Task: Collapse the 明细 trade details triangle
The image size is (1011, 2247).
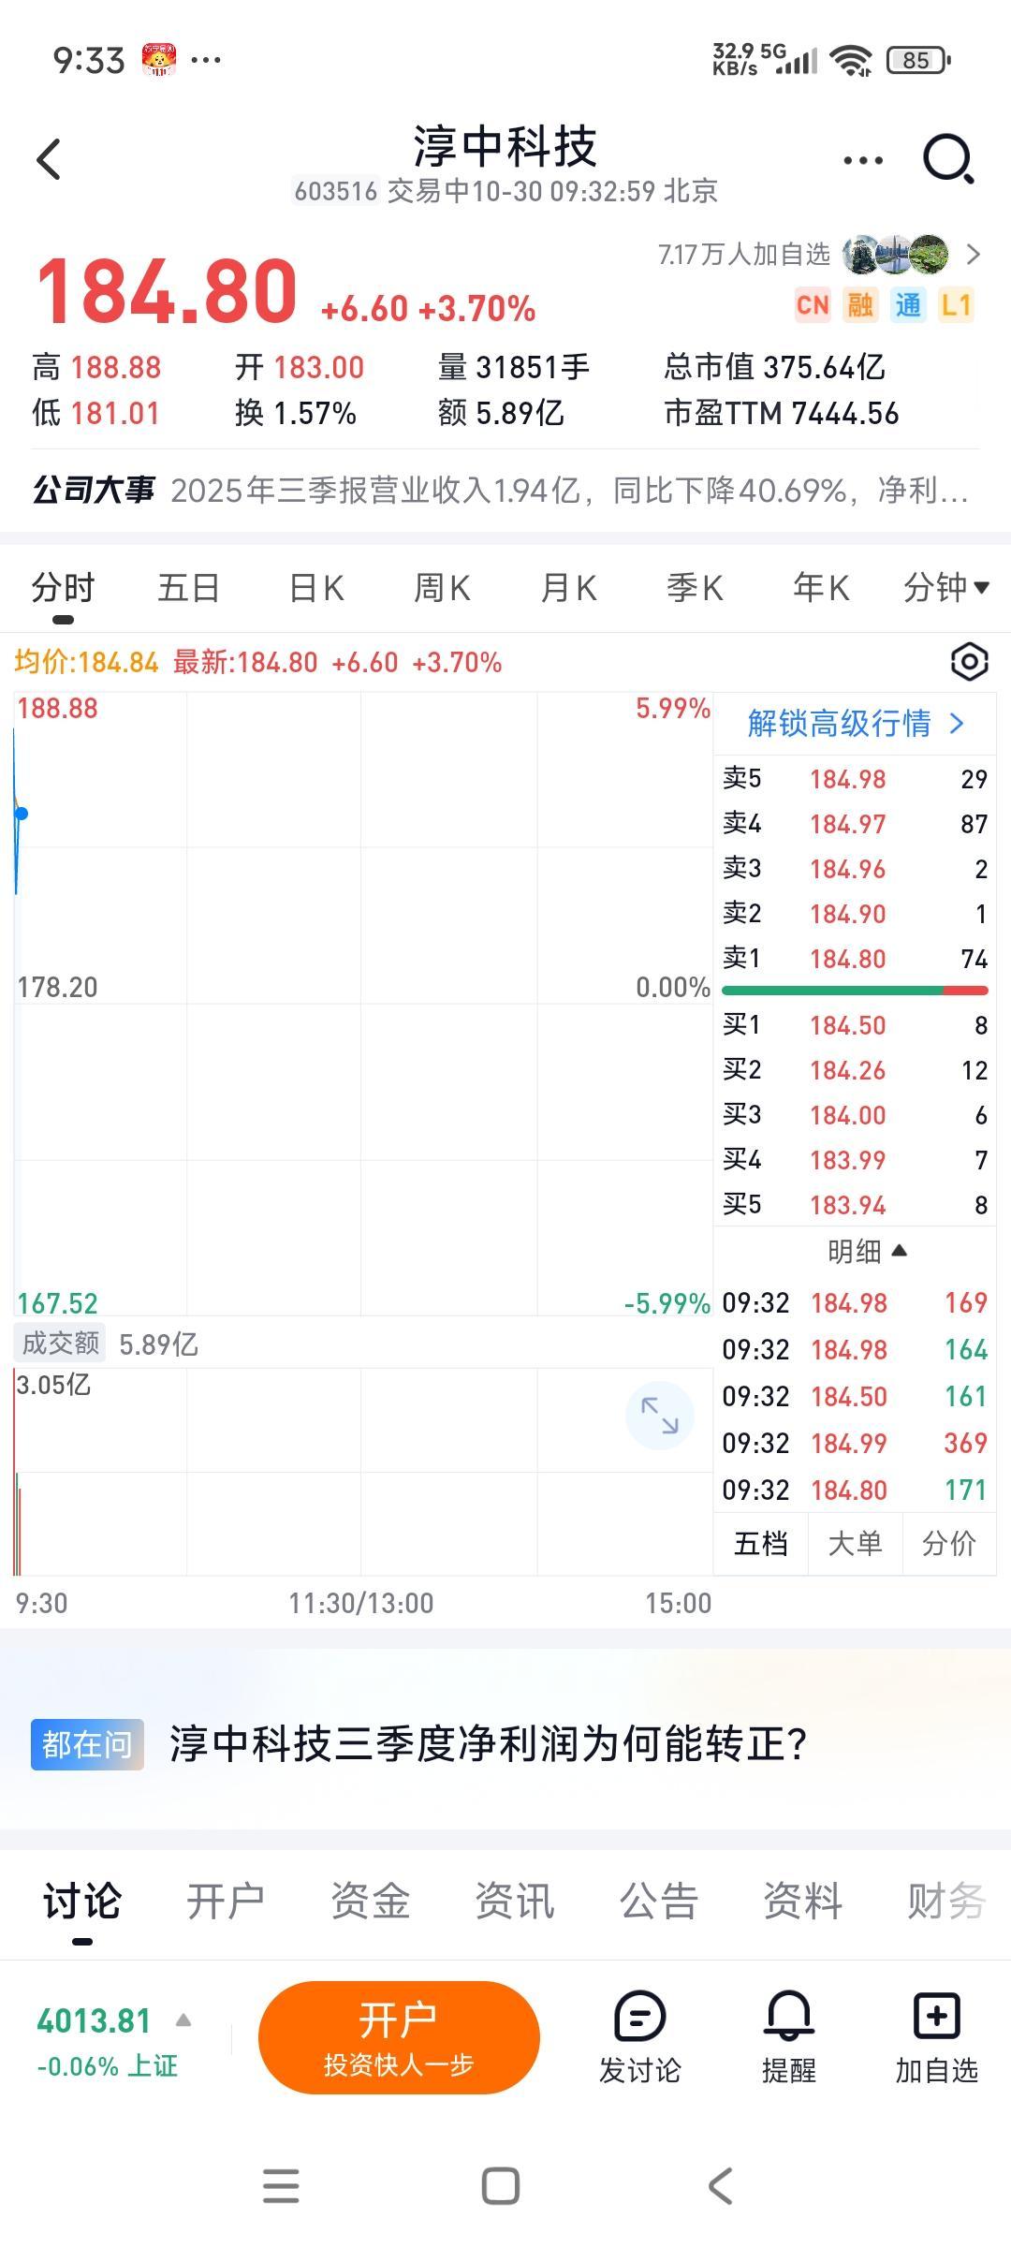Action: click(900, 1250)
